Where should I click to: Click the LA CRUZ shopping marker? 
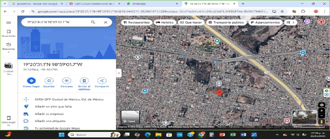pos(145,91)
